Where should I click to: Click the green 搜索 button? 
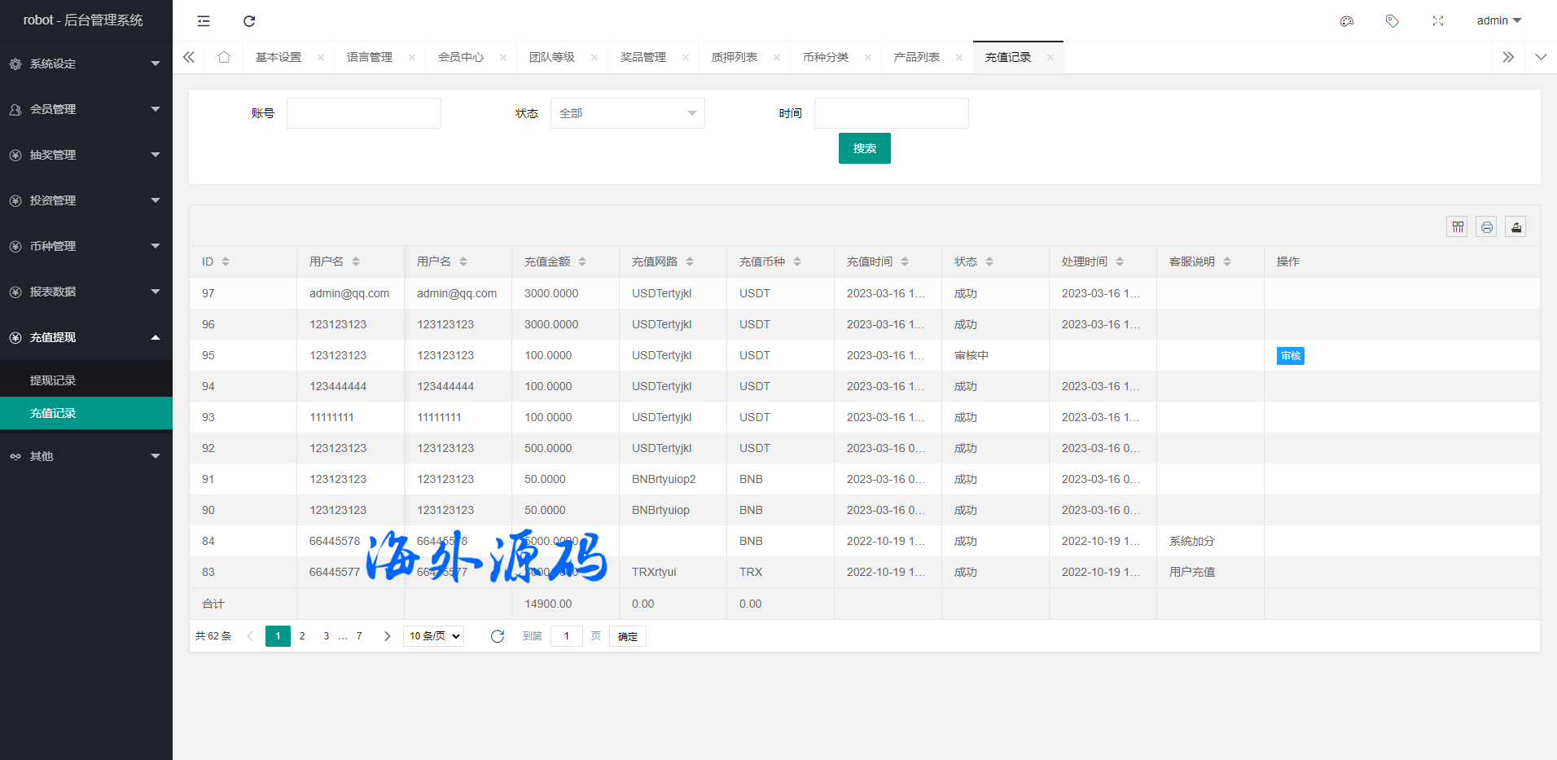[864, 148]
